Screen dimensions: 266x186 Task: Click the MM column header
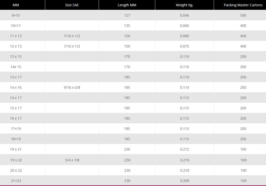tap(16, 5)
